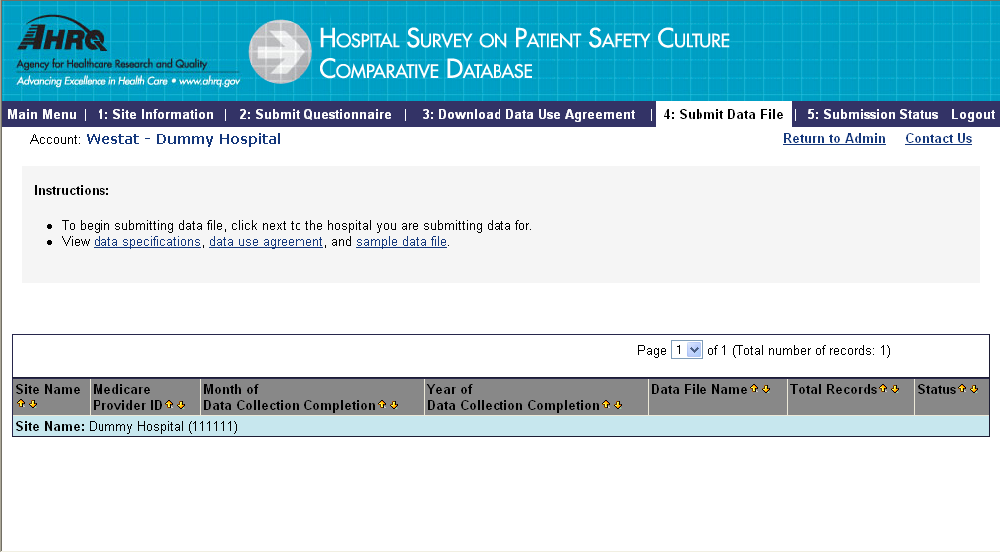Viewport: 1000px width, 552px height.
Task: Select the Dummy Hospital site row
Action: [x=163, y=426]
